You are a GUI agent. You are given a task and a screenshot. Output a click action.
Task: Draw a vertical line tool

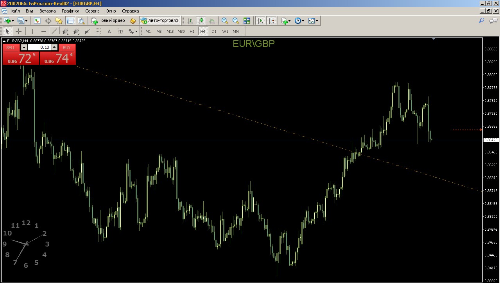[x=32, y=31]
